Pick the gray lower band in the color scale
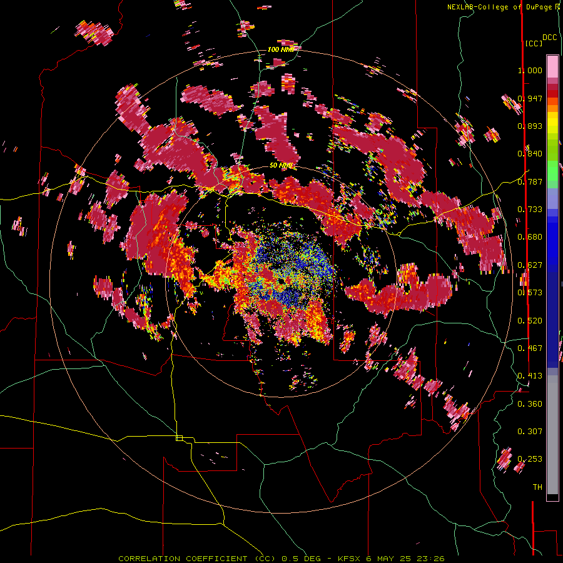Viewport: 563px width, 563px height. pyautogui.click(x=552, y=435)
